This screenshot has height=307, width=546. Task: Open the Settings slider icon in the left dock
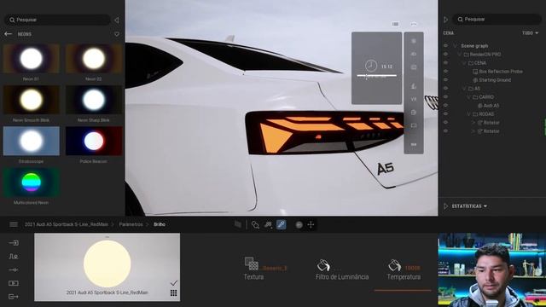click(14, 269)
